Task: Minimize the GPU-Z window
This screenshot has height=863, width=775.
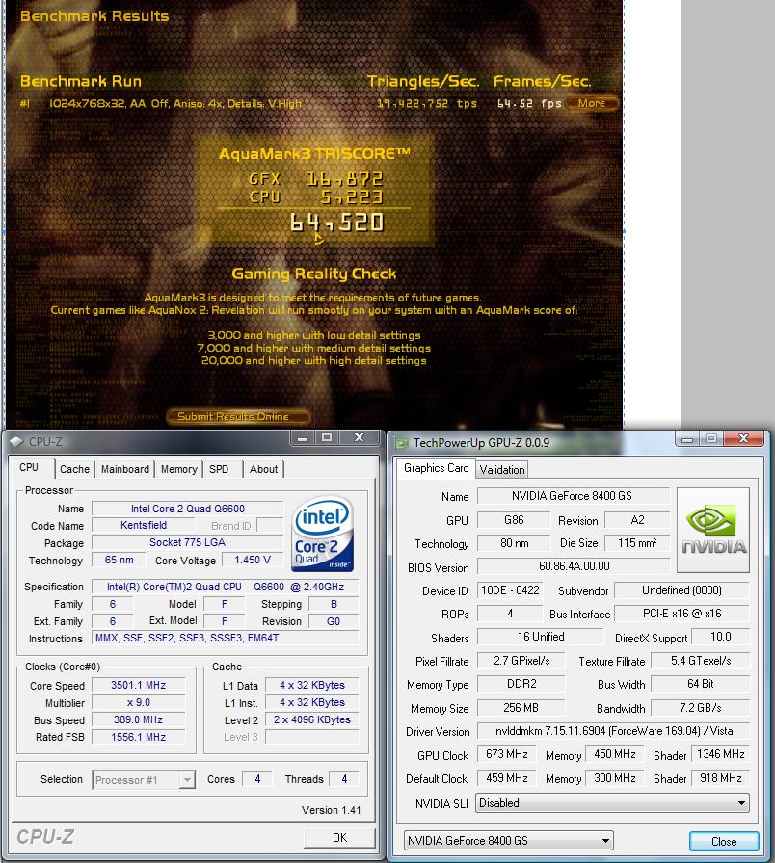Action: (x=687, y=439)
